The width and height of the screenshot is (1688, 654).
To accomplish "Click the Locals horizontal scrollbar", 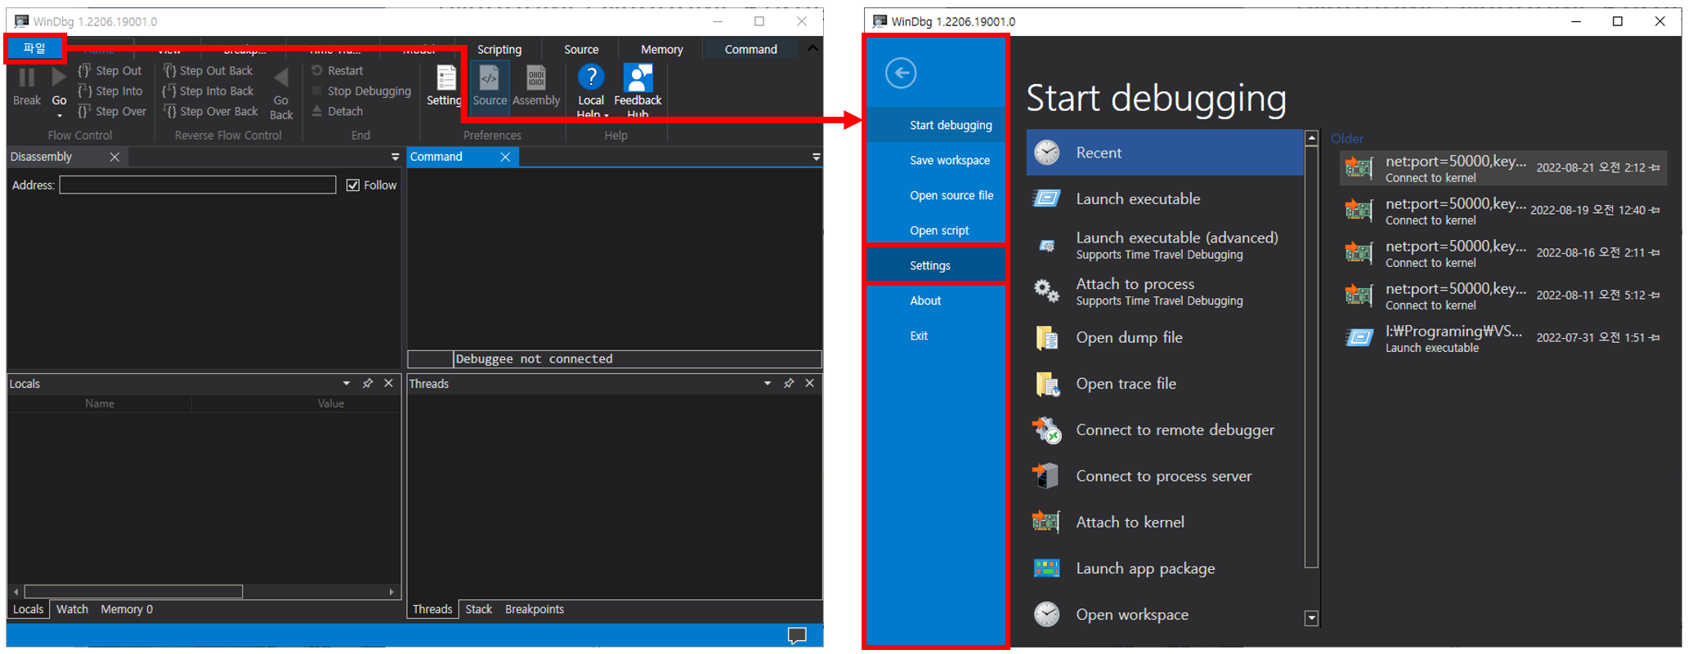I will (x=133, y=591).
